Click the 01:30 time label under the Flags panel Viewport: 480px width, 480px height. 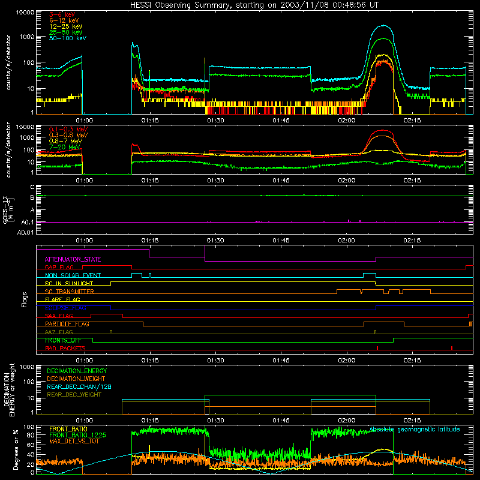tap(215, 361)
